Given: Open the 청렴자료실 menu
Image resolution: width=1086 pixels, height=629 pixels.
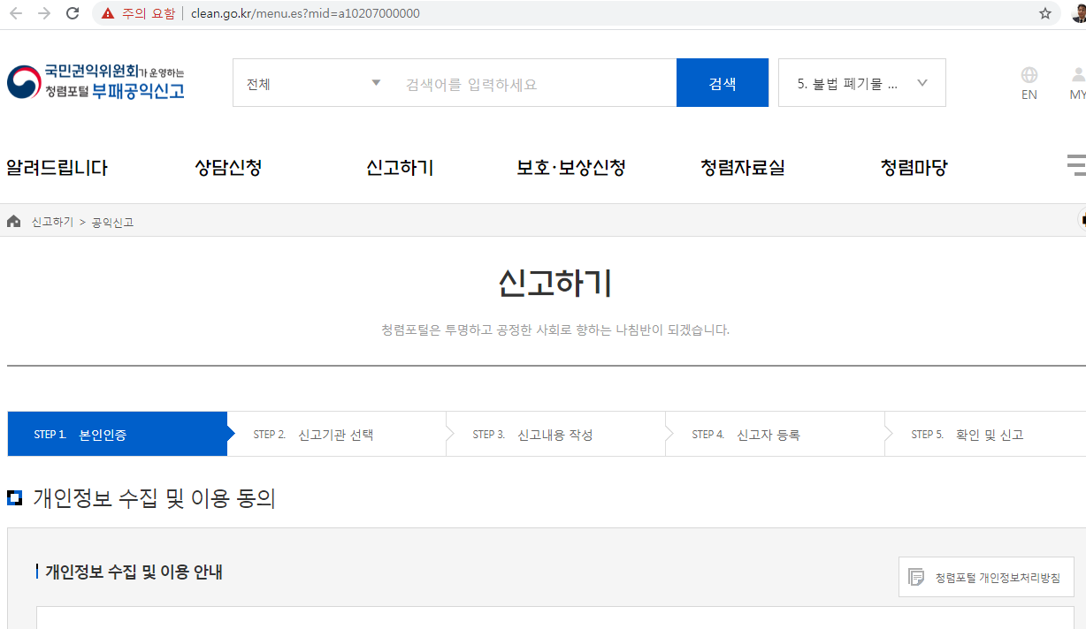Looking at the screenshot, I should point(743,168).
